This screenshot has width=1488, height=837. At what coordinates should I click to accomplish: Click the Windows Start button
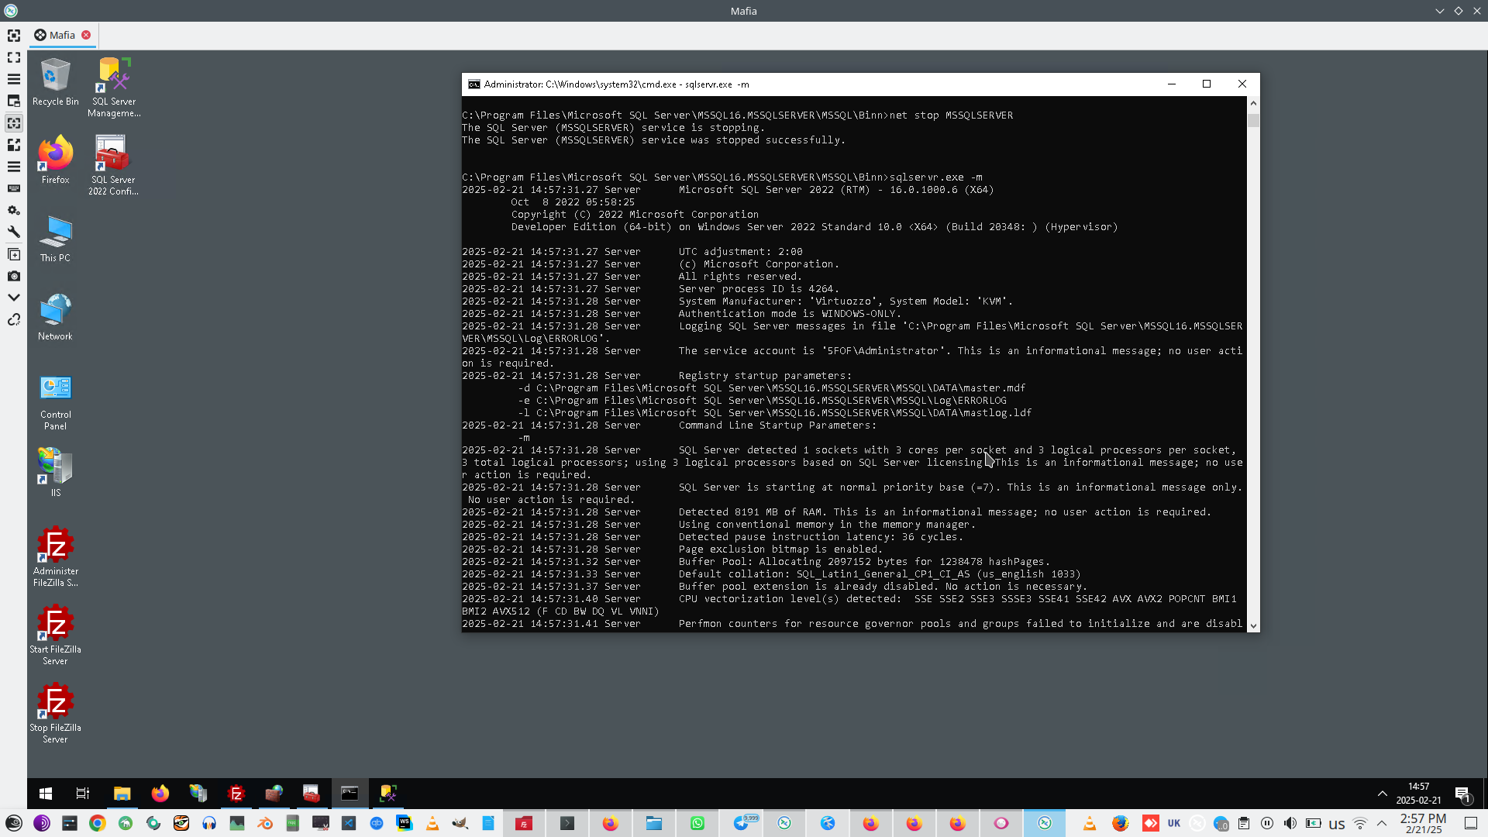point(46,794)
